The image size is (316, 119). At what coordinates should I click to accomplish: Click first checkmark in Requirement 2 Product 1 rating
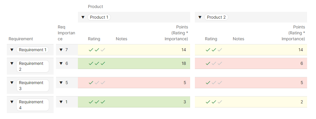click(91, 63)
